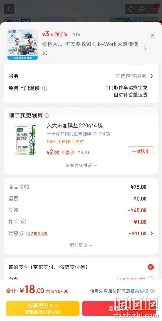Tap 一键购买 for the salt

coord(141,151)
